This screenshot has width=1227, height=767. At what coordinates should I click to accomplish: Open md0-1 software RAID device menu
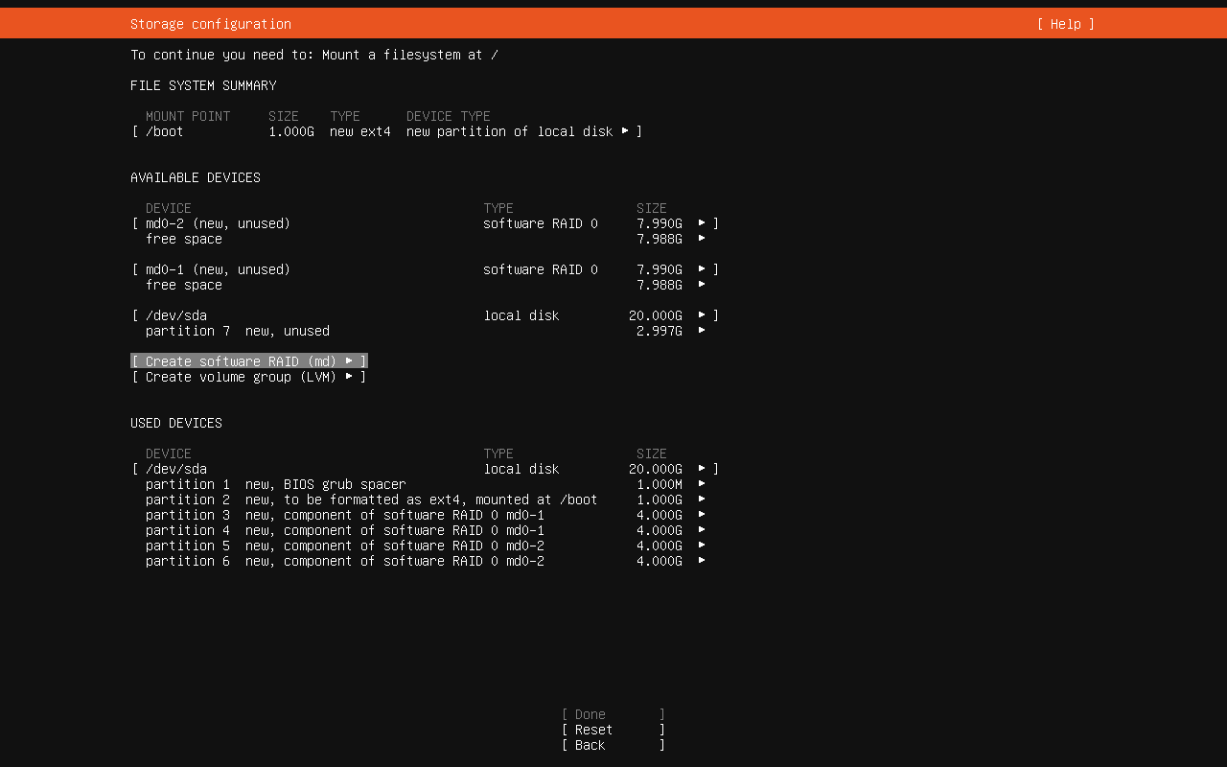(425, 269)
